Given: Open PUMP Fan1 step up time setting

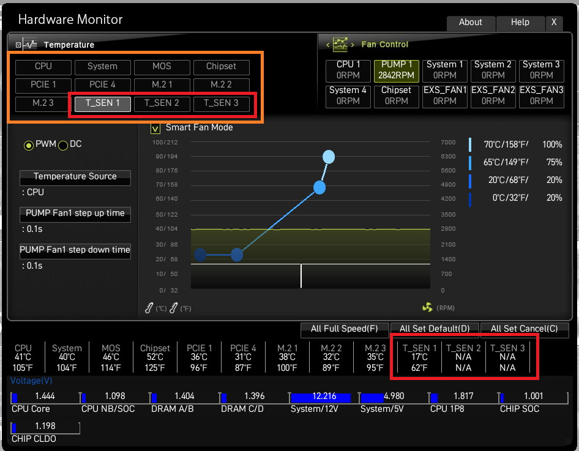Looking at the screenshot, I should (75, 214).
